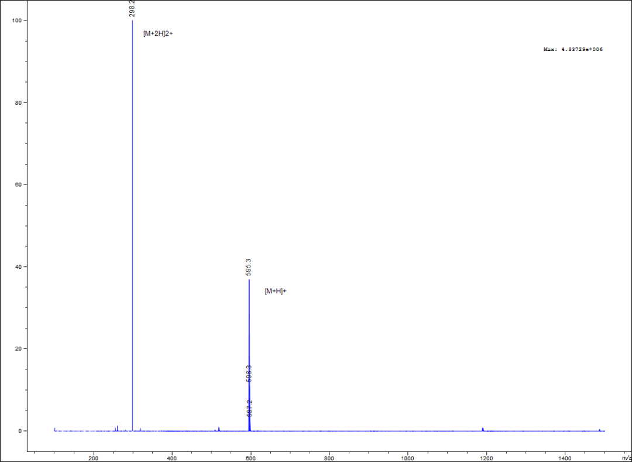
Task: Click the x-axis value 800
Action: coord(329,458)
